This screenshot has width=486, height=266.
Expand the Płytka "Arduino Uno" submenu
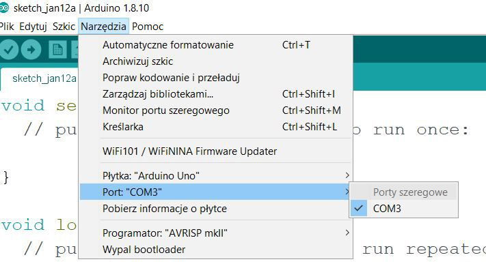click(215, 176)
